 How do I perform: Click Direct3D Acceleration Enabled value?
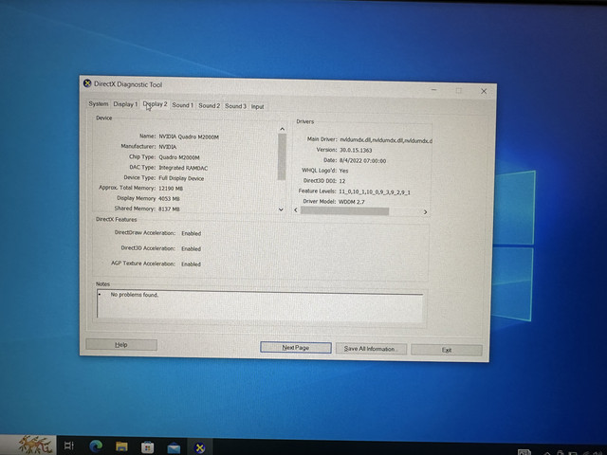192,248
